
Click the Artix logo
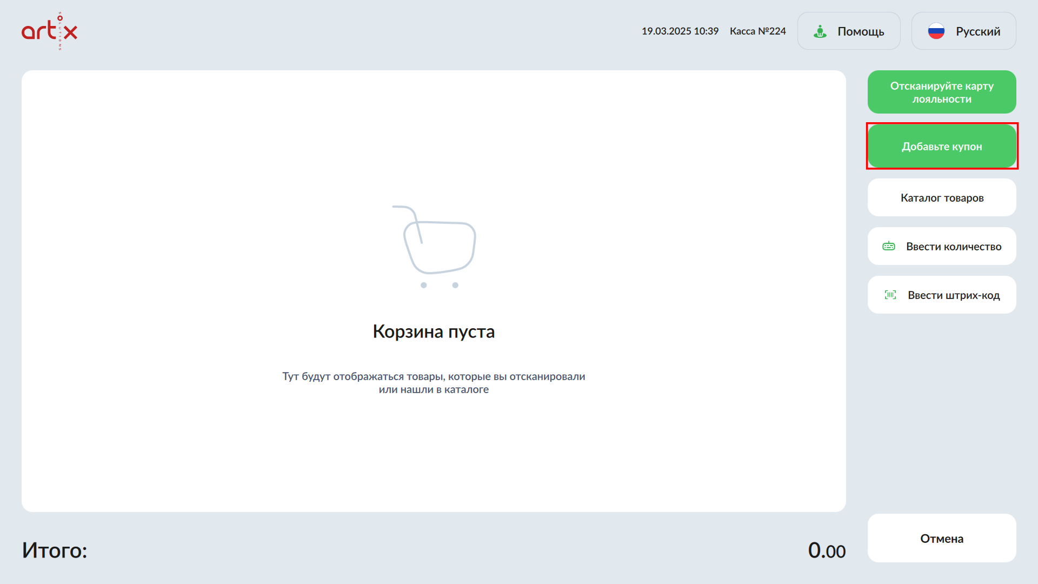(x=49, y=31)
